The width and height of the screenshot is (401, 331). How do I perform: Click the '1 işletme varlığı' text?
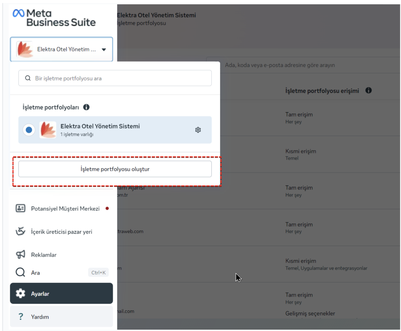tap(77, 134)
